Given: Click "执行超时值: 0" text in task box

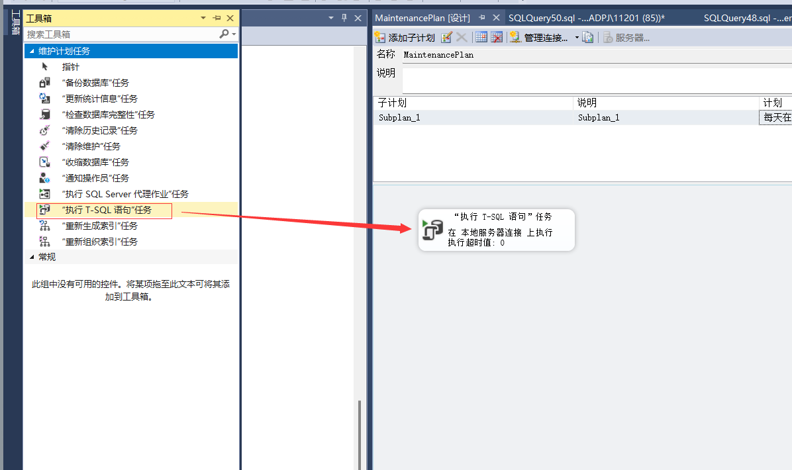Looking at the screenshot, I should coord(476,243).
